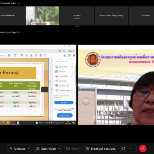The width and height of the screenshot is (154, 154).
Task: Open Breakout sessions
Action: 101,148
